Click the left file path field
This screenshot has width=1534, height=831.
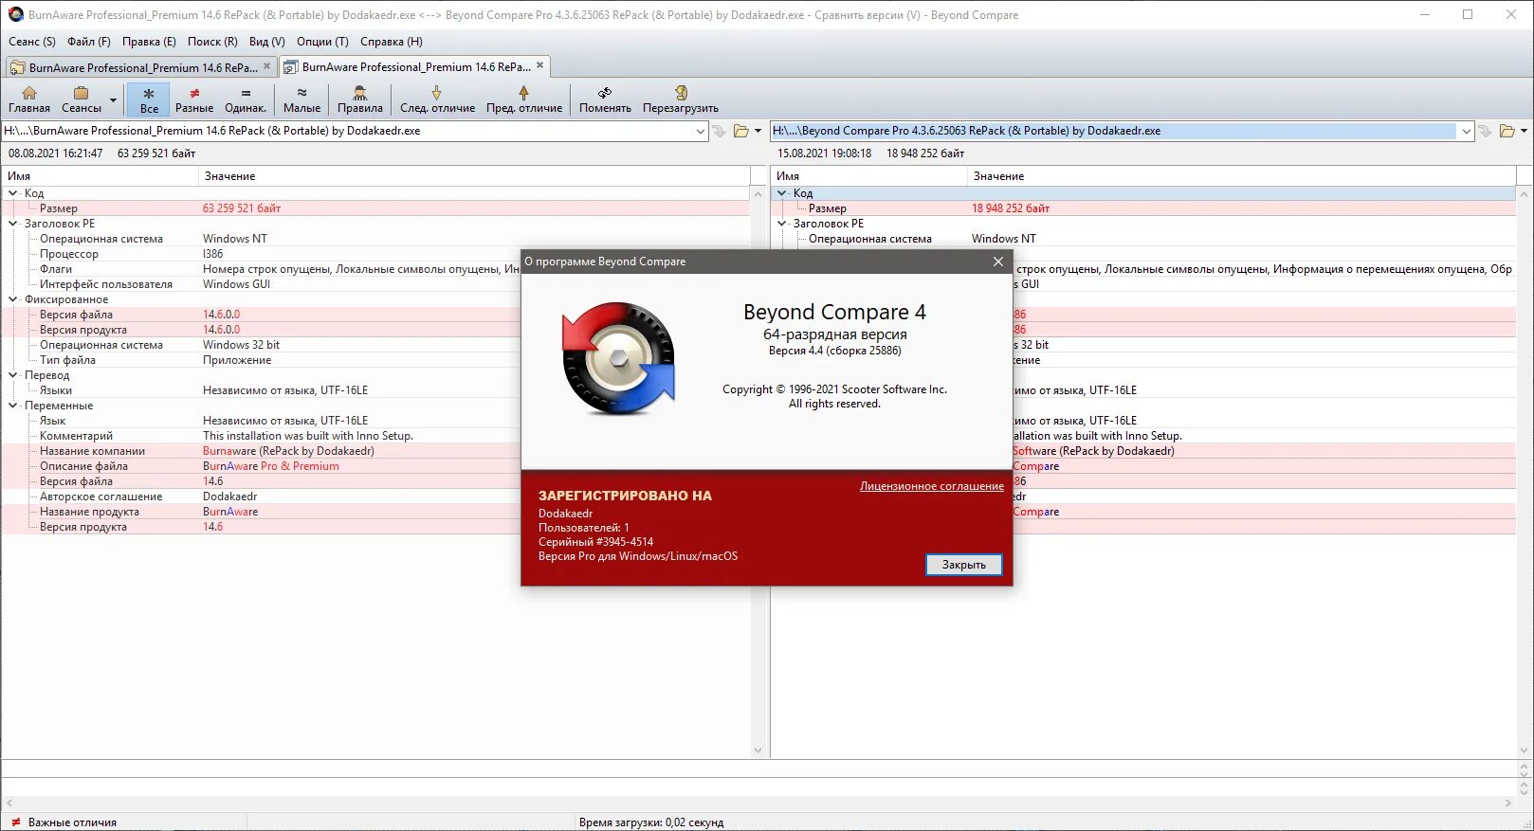[x=348, y=131]
